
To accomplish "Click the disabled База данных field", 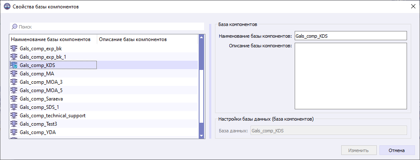I will [x=328, y=131].
